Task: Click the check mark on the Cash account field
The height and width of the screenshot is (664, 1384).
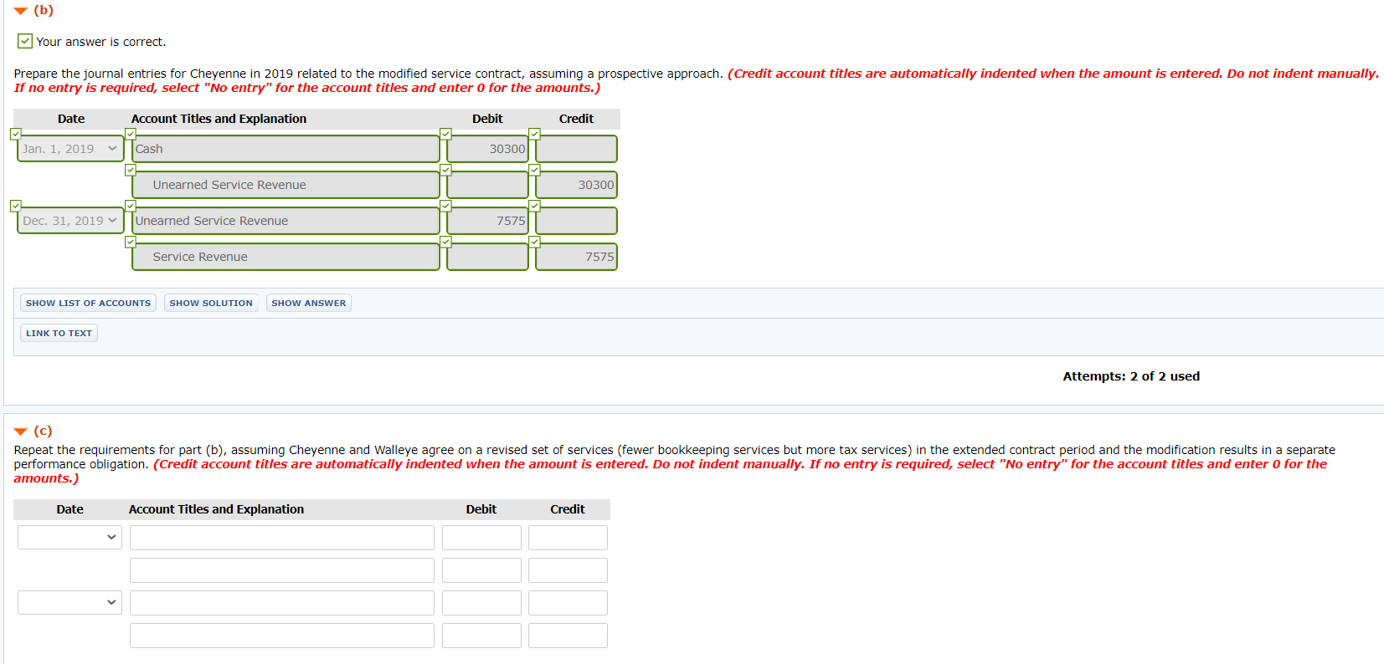Action: pos(131,134)
